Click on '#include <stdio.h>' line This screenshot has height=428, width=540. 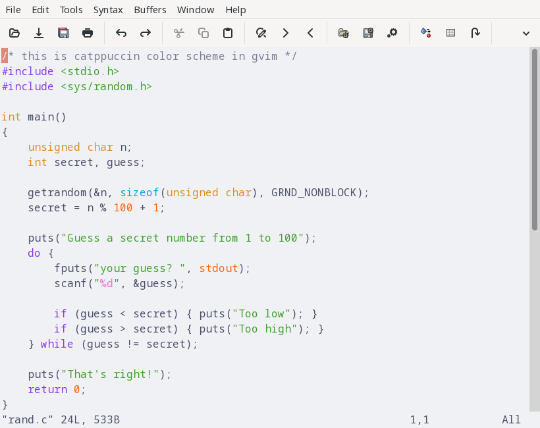[61, 71]
